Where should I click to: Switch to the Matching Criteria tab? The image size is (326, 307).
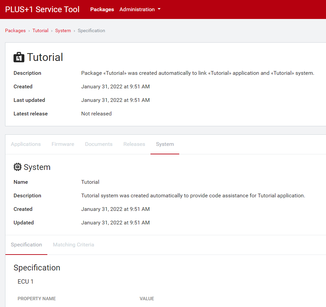[x=73, y=244]
